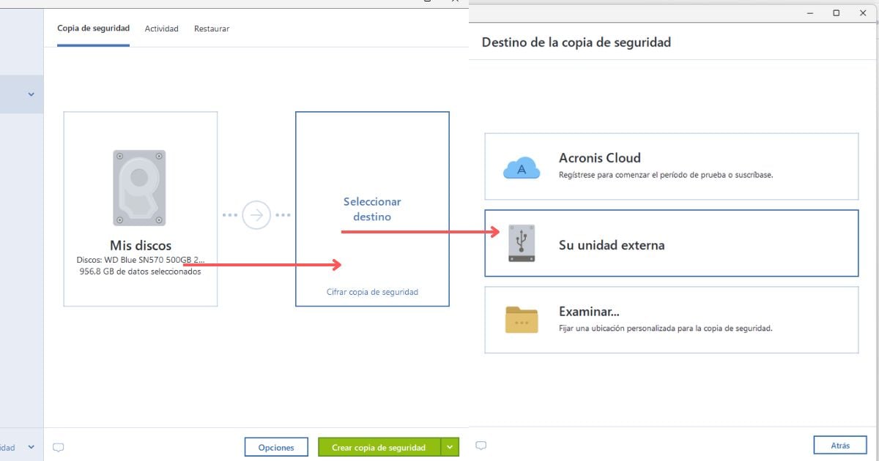
Task: Click the comment icon in destination dialog footer
Action: tap(481, 445)
